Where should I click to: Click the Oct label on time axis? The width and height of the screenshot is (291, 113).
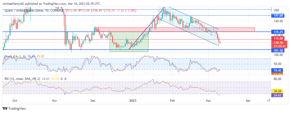coord(15,101)
